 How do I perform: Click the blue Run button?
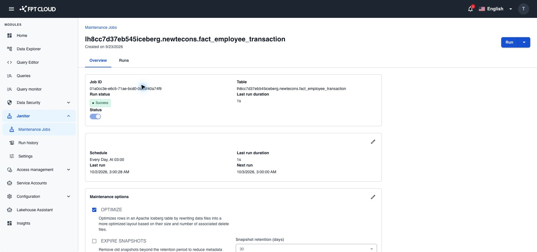point(509,42)
